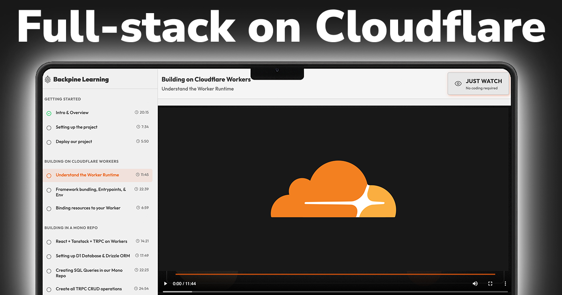Toggle the circle for Setting up D1 Database
Screen dimensions: 562x295
(x=49, y=257)
